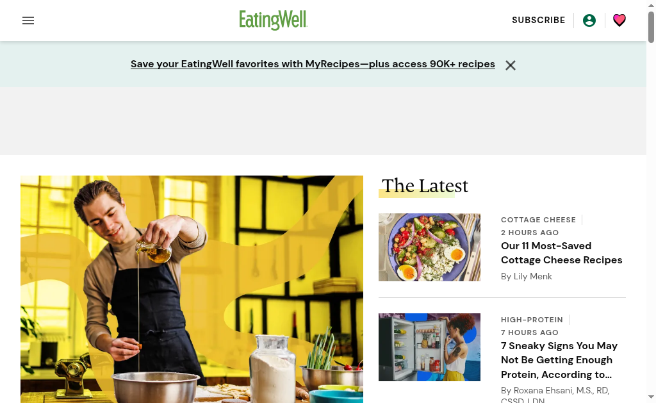Open the High-Protein category tag
Viewport: 656px width, 403px height.
pos(532,320)
